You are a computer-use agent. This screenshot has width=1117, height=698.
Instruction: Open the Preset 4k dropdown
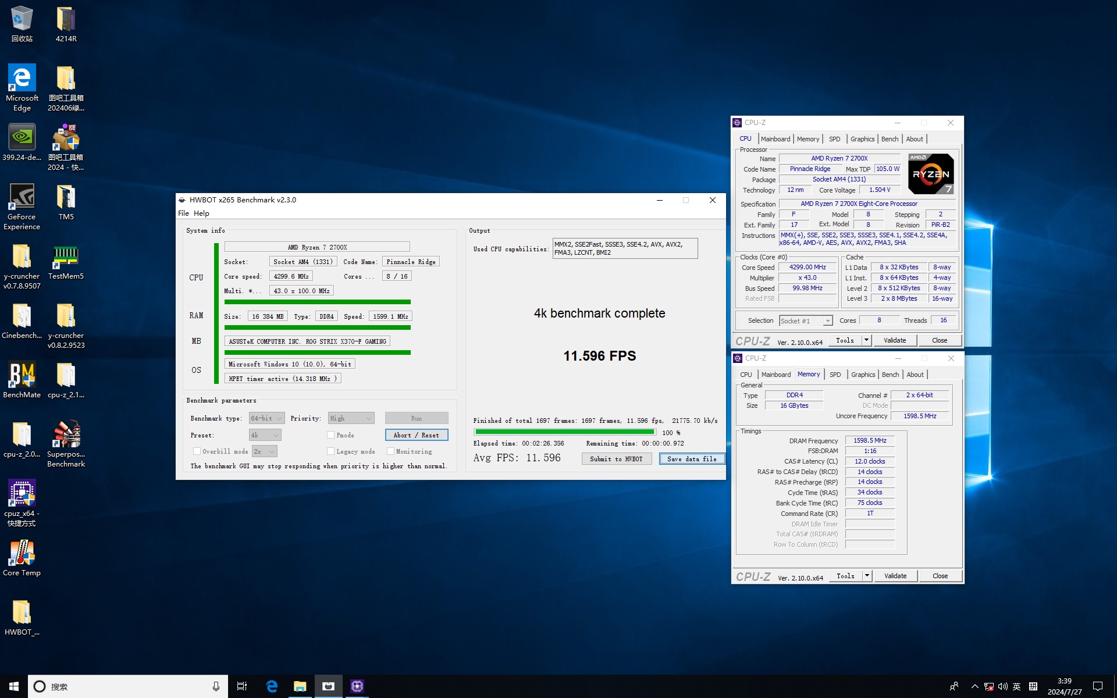pyautogui.click(x=265, y=435)
